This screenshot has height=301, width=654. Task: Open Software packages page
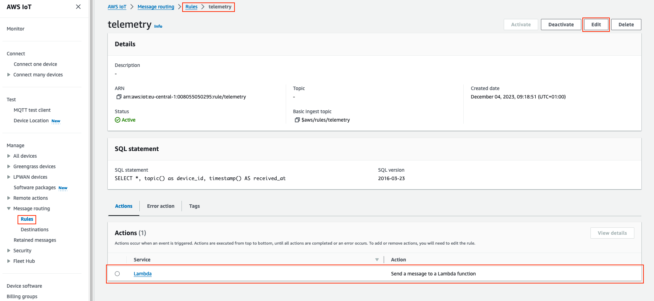coord(34,187)
